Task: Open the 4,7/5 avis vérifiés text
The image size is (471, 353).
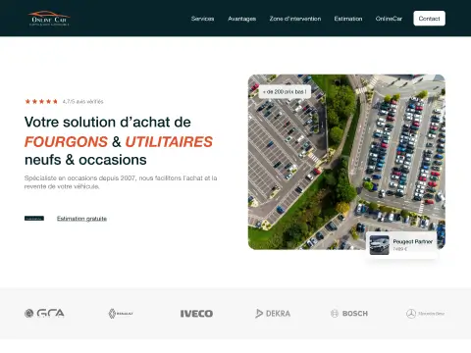Action: [x=82, y=102]
